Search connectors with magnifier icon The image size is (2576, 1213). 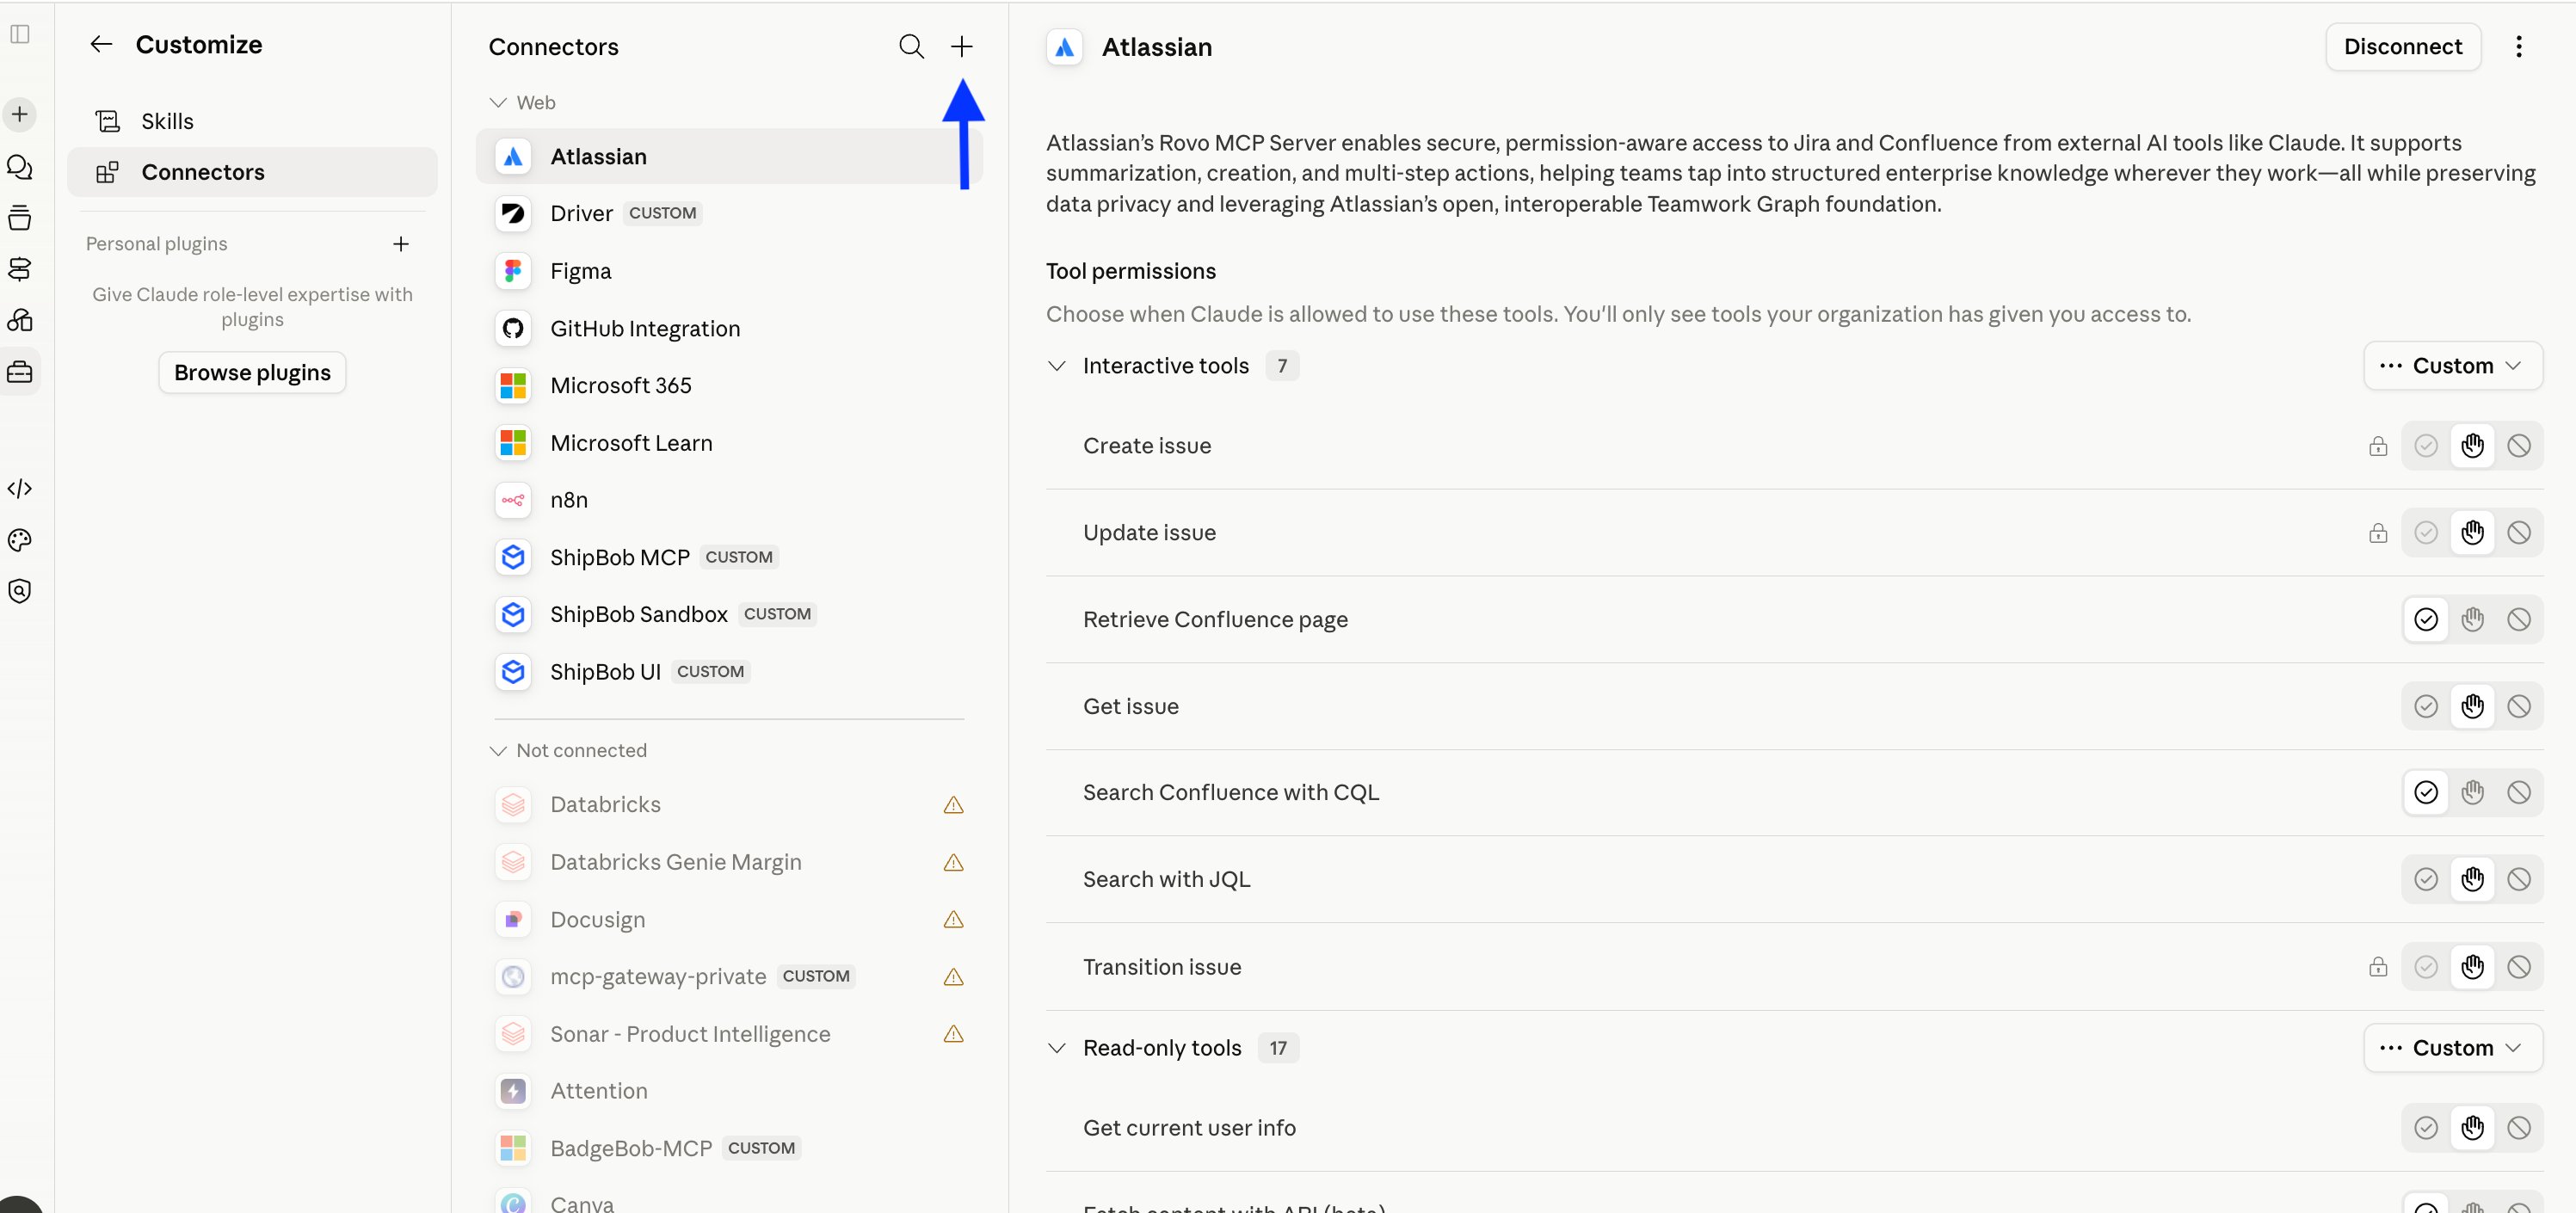(911, 47)
